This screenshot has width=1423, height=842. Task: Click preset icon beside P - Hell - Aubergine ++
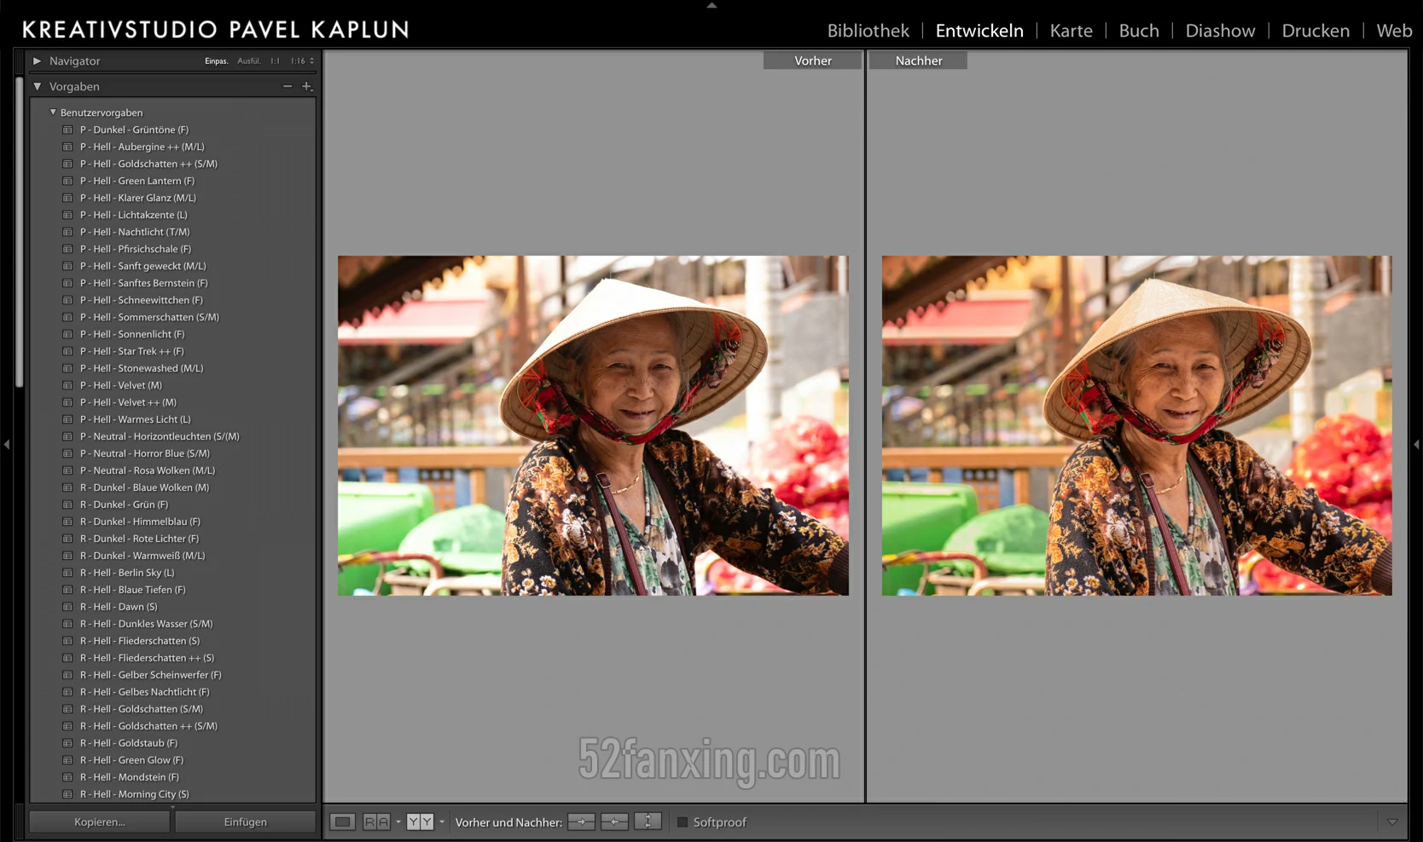coord(67,147)
